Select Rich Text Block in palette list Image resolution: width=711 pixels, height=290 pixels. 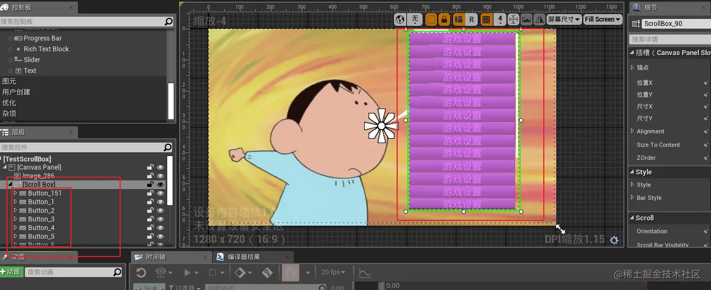click(46, 49)
